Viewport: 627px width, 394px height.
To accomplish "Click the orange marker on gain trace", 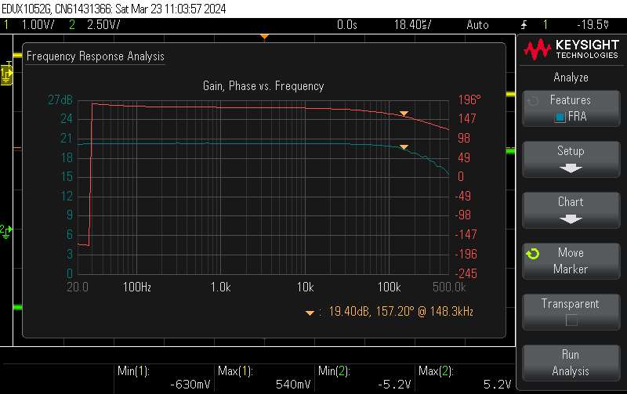I will tap(404, 147).
